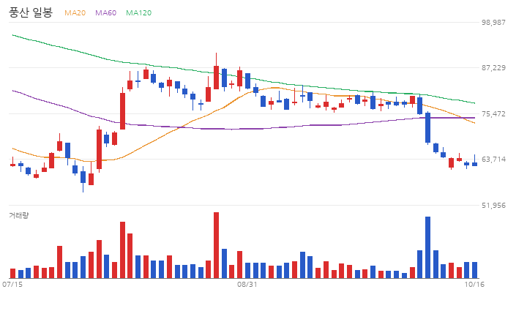Click the 75,472 price axis label

point(493,114)
